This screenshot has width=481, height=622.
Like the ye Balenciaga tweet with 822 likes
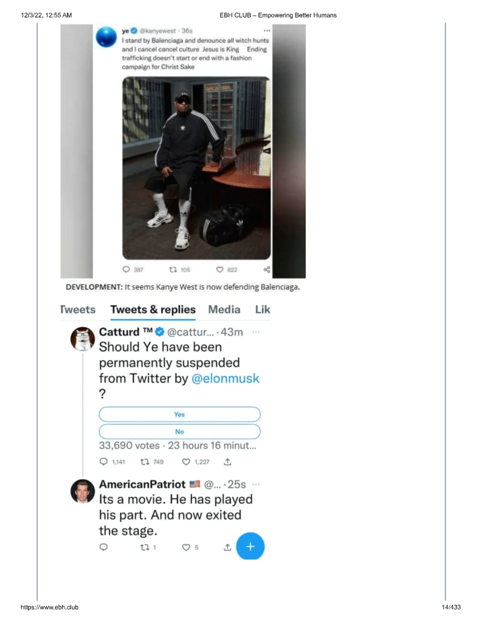220,270
